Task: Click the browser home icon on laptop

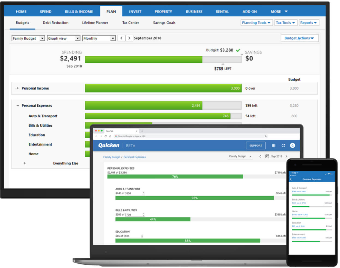Action: click(x=110, y=136)
